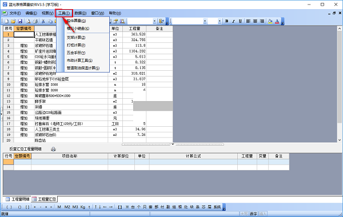This screenshot has width=343, height=217.
Task: Click the exit door icon in the toolbar
Action: tap(161, 21)
